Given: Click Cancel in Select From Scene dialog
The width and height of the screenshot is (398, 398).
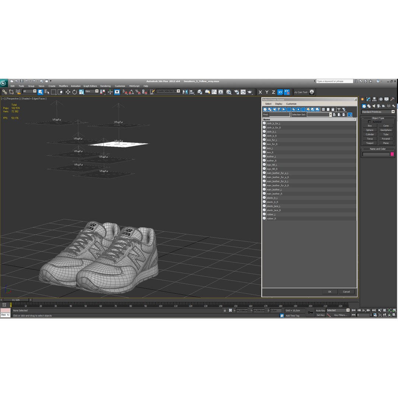Looking at the screenshot, I should 346,291.
